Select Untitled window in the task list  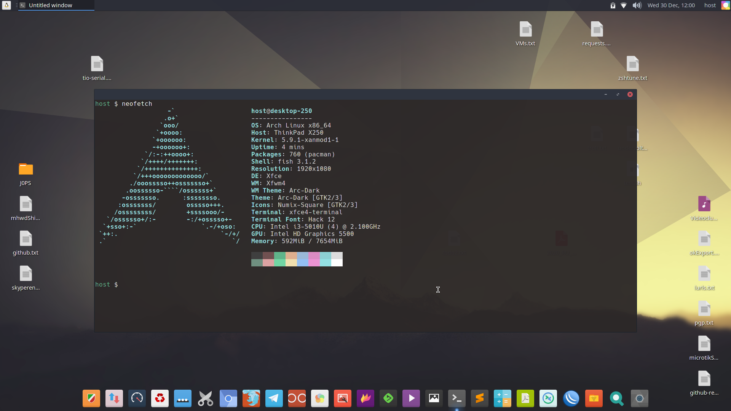click(56, 5)
